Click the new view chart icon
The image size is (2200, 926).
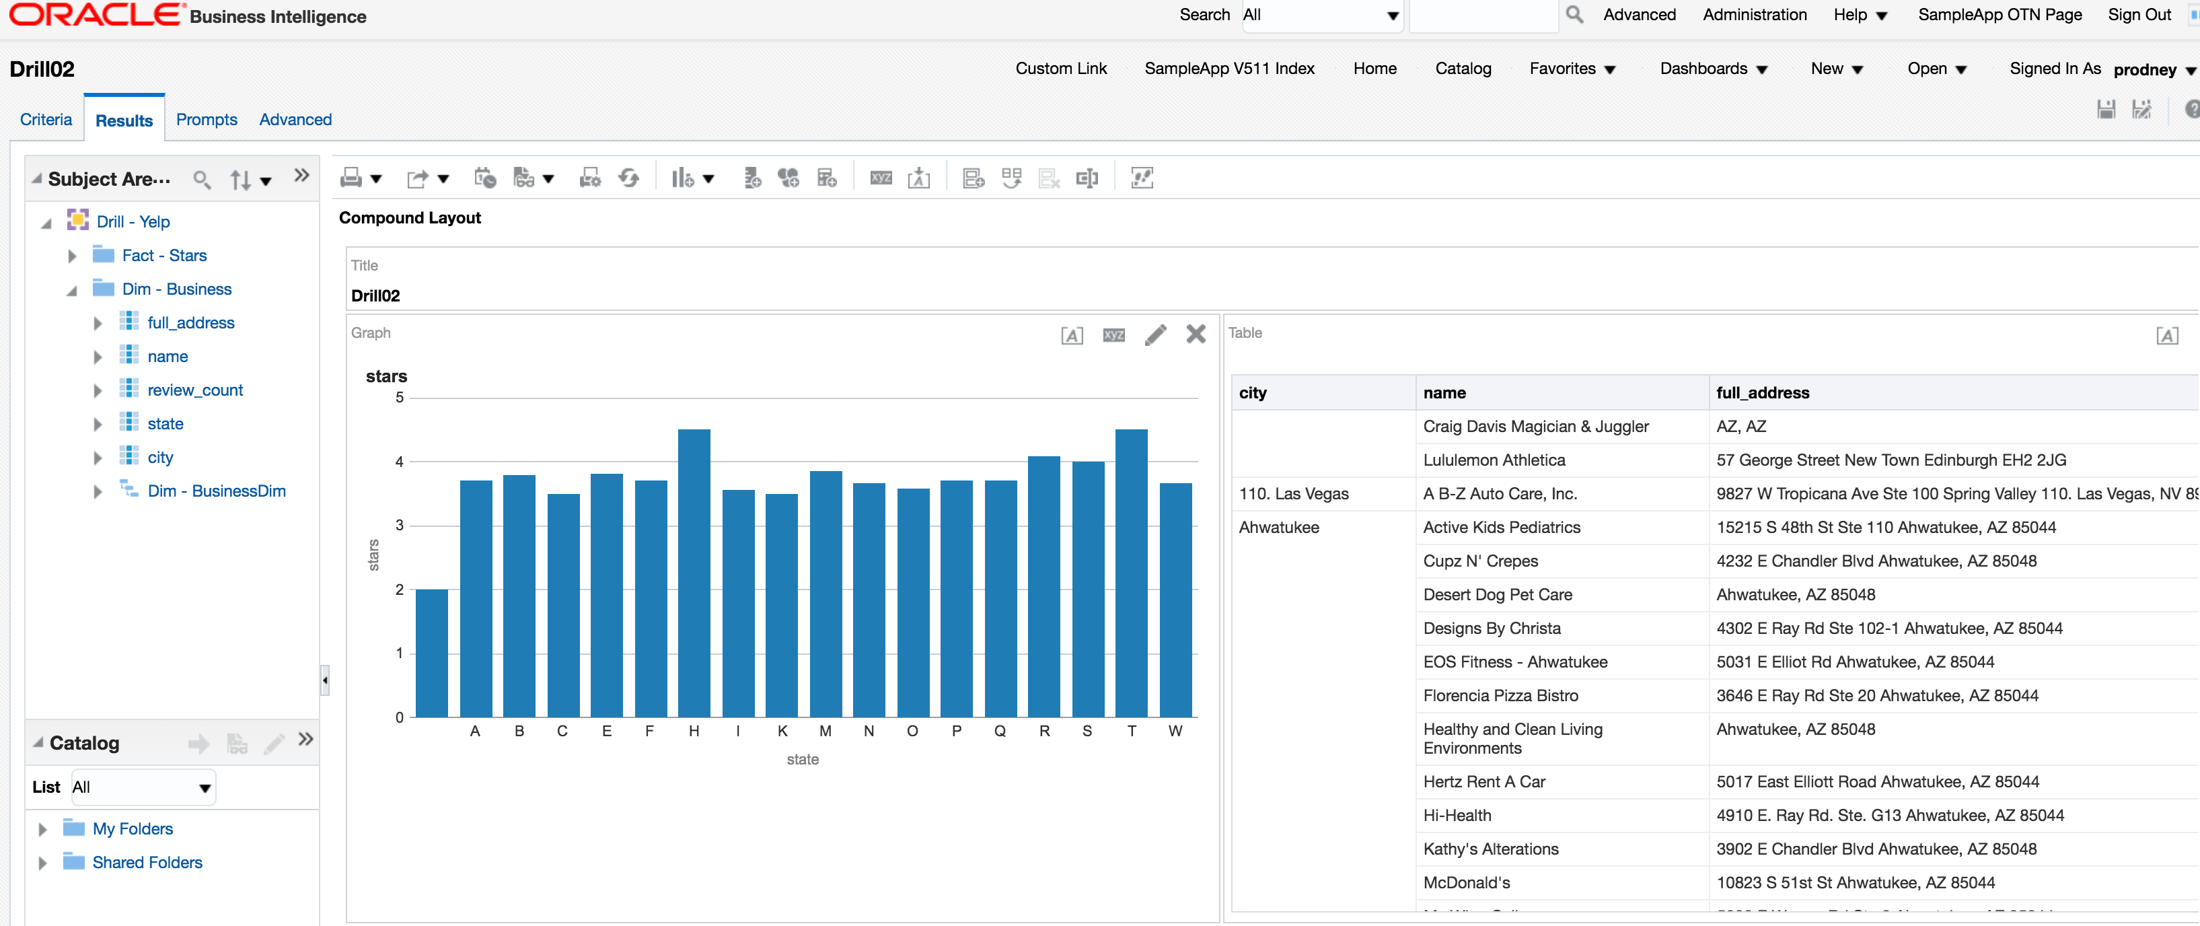coord(682,178)
